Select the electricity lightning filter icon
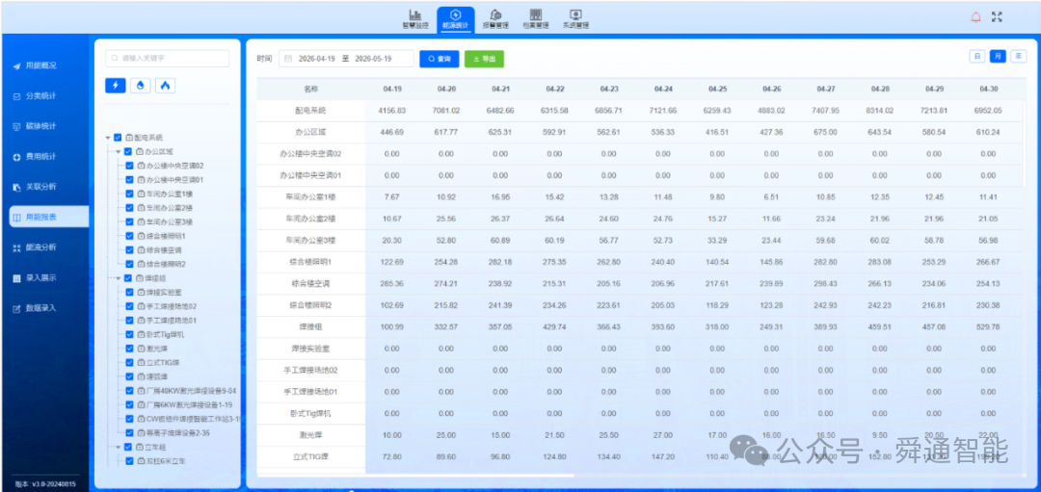This screenshot has width=1041, height=492. [116, 85]
